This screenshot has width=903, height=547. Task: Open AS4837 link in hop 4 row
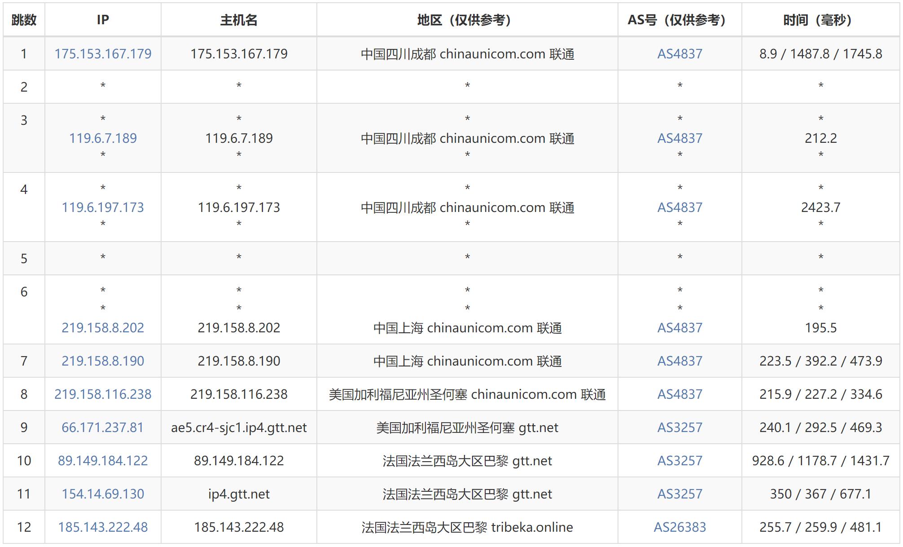679,207
